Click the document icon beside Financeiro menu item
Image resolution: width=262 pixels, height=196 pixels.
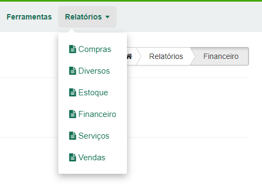[x=72, y=114]
